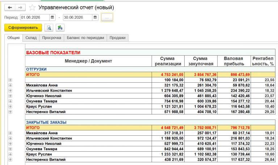The width and height of the screenshot is (278, 165).
Task: Select cell 604 305,89 for Юрченко
Action: click(168, 96)
